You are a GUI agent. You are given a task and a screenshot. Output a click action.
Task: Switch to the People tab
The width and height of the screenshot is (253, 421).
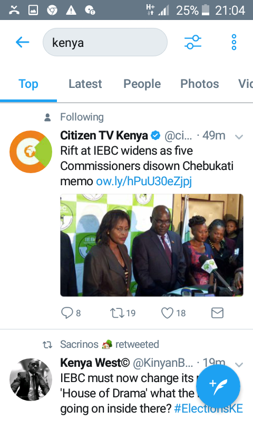point(142,84)
